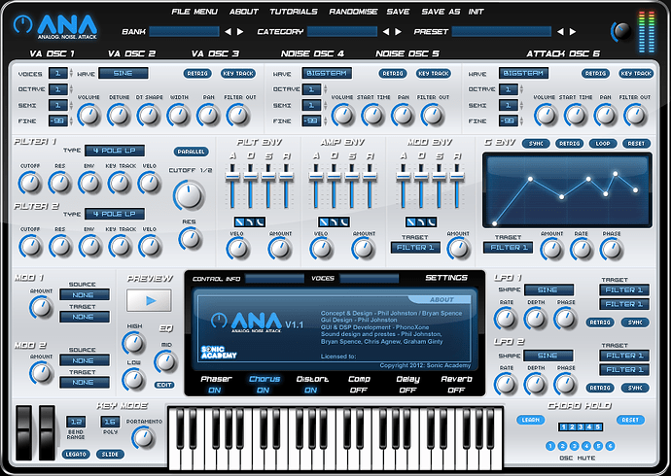Click the ANA power logo icon
This screenshot has height=476, width=671.
(22, 24)
